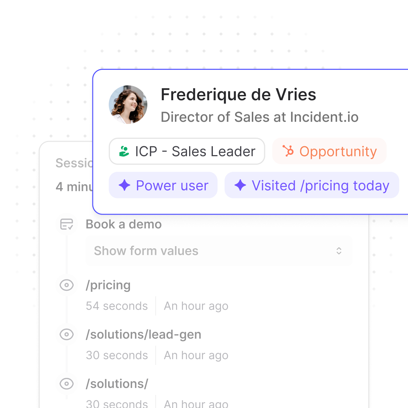Click the sparkle icon beside Power user

tap(124, 185)
